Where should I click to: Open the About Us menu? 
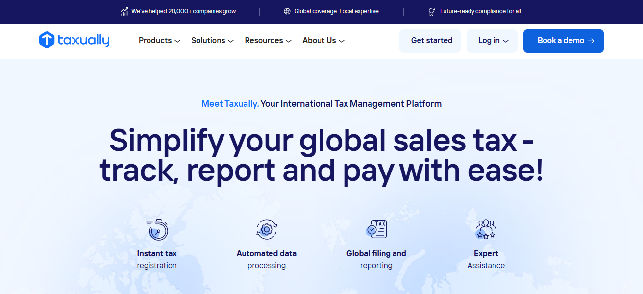323,41
